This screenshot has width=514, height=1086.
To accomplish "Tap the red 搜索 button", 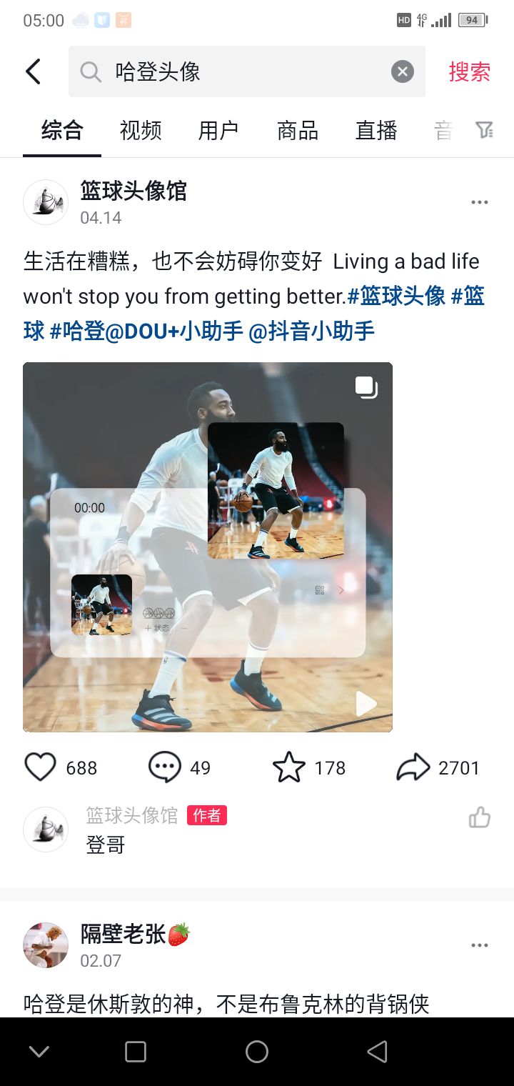I will [x=470, y=71].
